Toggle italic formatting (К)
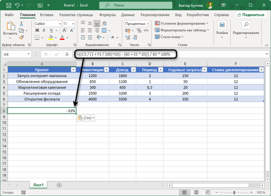The height and width of the screenshot is (196, 271). click(44, 30)
